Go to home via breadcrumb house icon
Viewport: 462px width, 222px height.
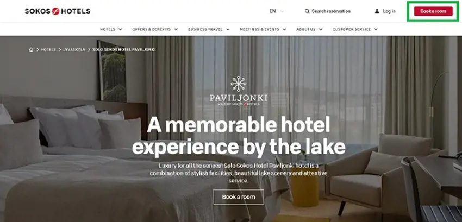point(31,49)
